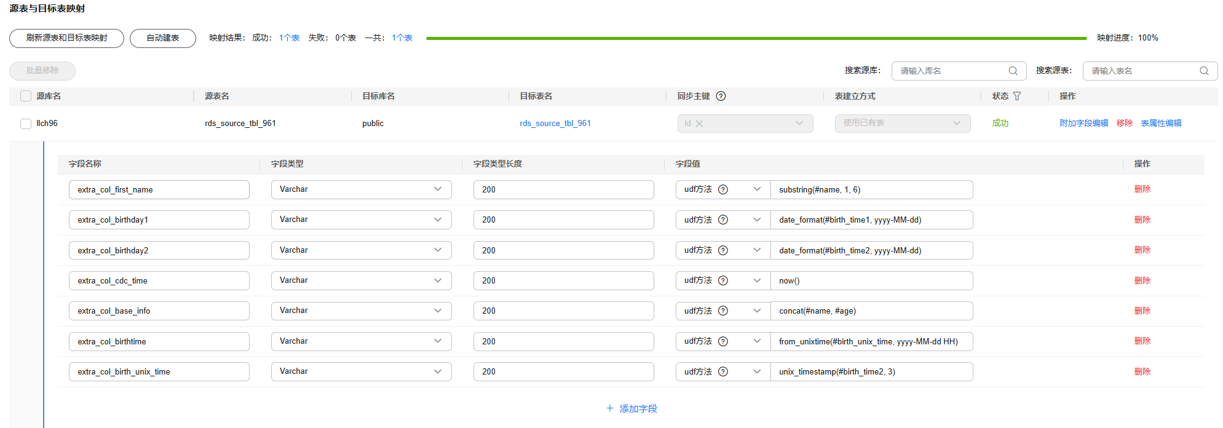Click the green mapping progress bar

pyautogui.click(x=756, y=38)
